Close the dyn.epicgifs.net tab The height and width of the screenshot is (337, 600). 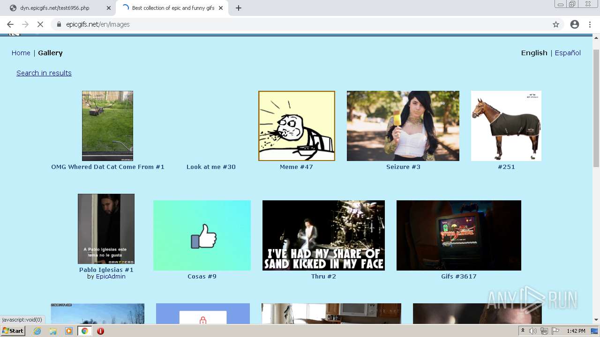coord(109,8)
